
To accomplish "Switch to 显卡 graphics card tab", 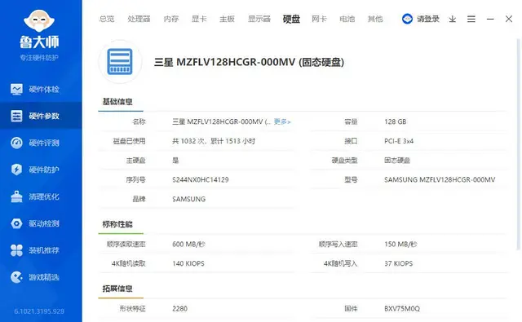I will pyautogui.click(x=199, y=19).
